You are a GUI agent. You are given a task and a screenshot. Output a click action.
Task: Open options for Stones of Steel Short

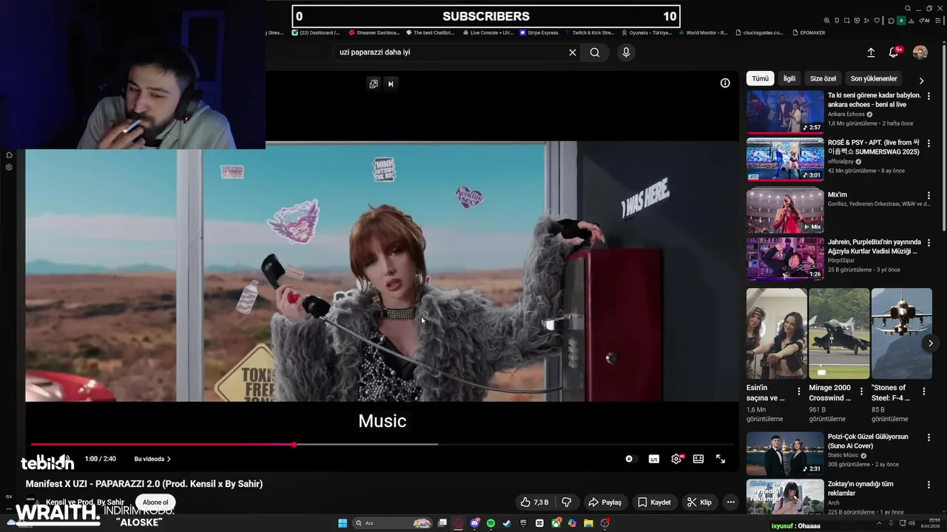[x=923, y=391]
